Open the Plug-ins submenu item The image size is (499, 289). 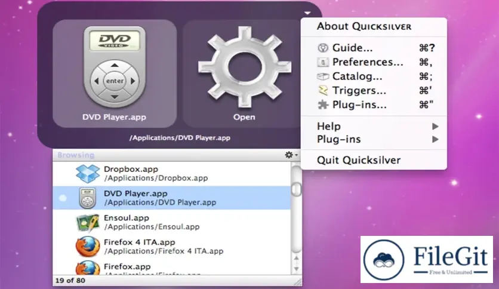[374, 139]
